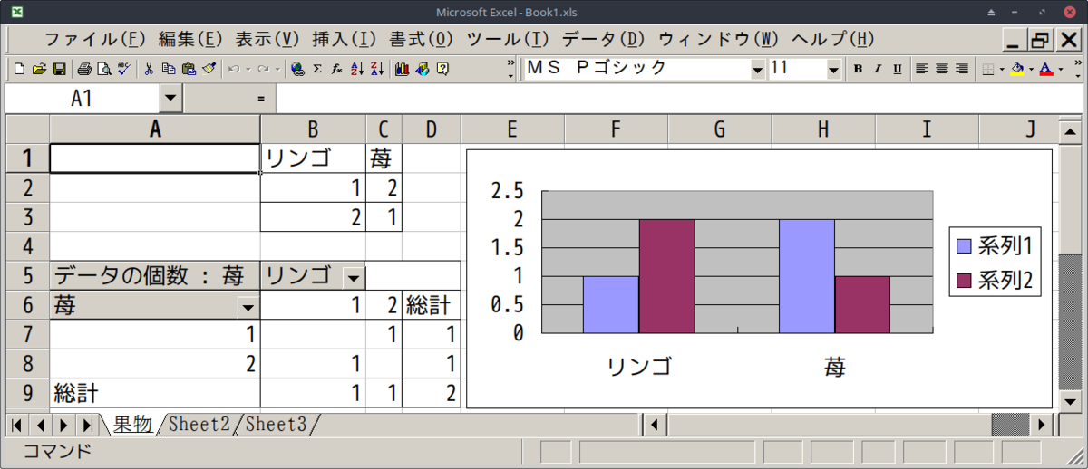
Task: Select row 4 header
Action: (x=27, y=245)
